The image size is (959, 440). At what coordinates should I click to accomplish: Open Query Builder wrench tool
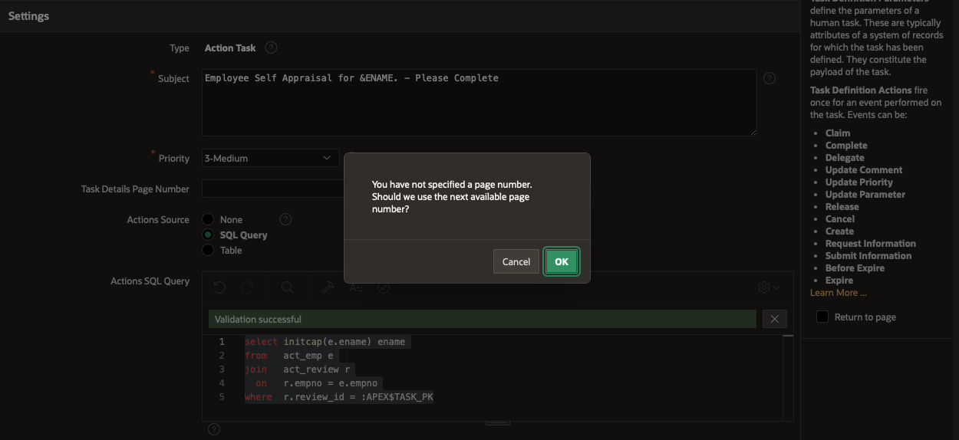click(x=328, y=287)
